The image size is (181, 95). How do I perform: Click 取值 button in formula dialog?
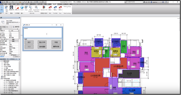(x=56, y=42)
